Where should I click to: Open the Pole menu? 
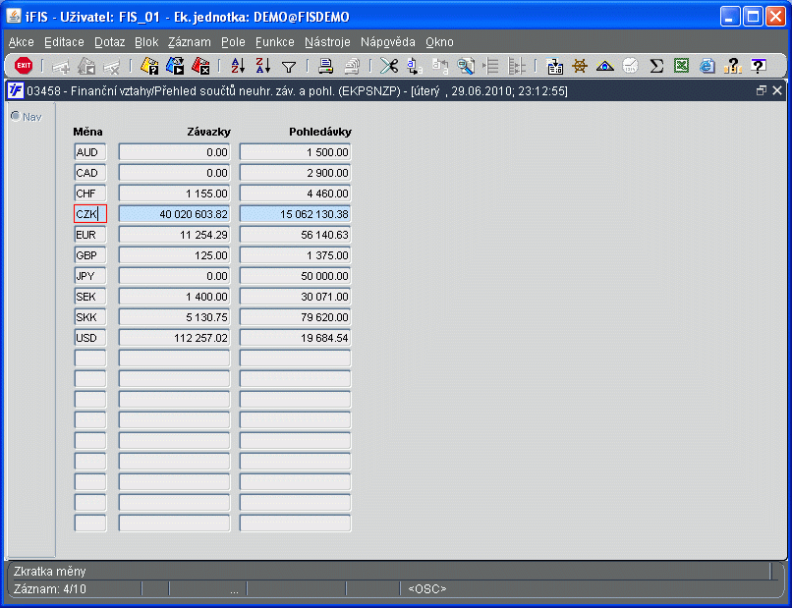coord(233,42)
